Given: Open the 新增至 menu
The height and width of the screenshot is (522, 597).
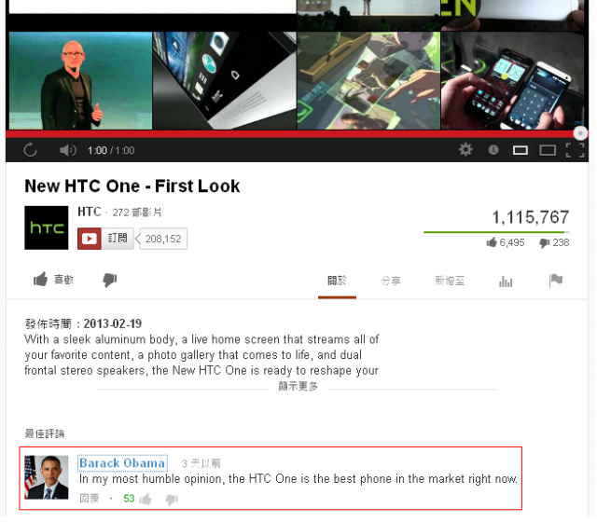Looking at the screenshot, I should point(450,282).
